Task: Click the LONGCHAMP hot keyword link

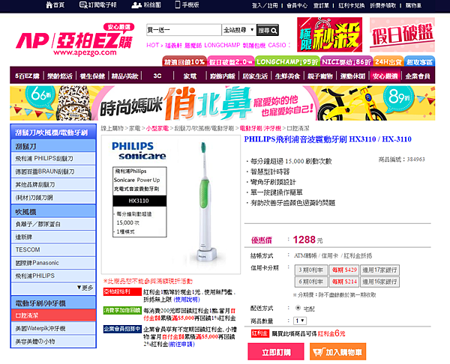Action: (x=222, y=45)
